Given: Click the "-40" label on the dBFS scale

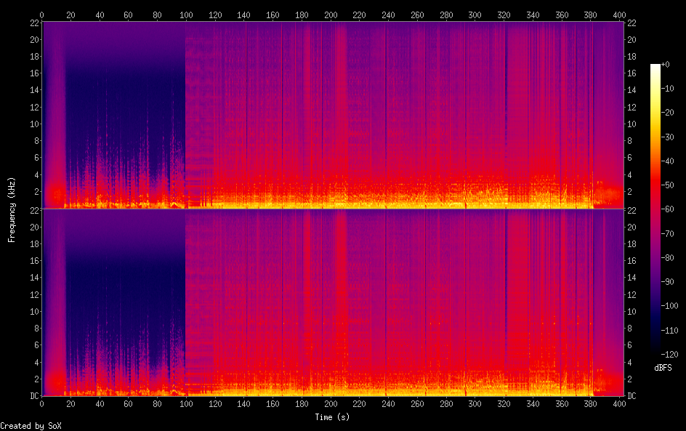Looking at the screenshot, I should pyautogui.click(x=667, y=161).
